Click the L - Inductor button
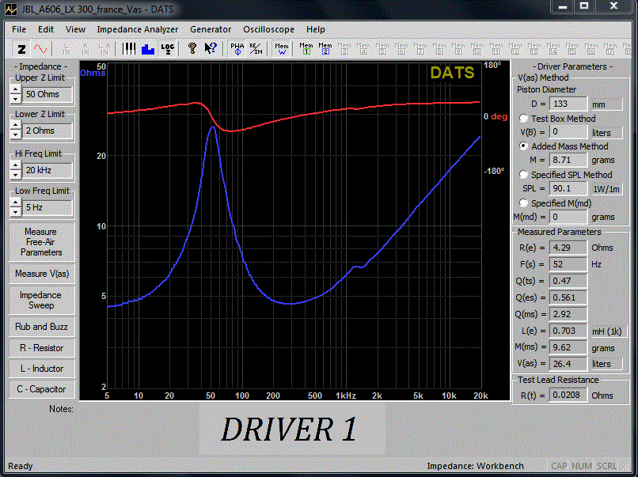 click(x=41, y=369)
